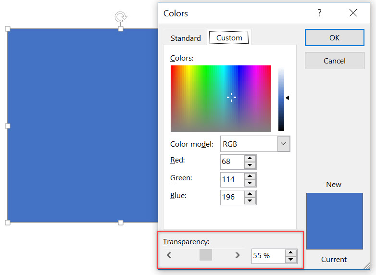This screenshot has height=275, width=376.
Task: Decrease the Transparency percentage
Action: pyautogui.click(x=290, y=260)
